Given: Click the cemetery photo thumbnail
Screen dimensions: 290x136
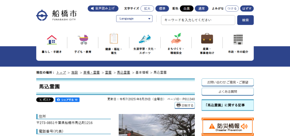Looking at the screenshot, I should 157,125.
